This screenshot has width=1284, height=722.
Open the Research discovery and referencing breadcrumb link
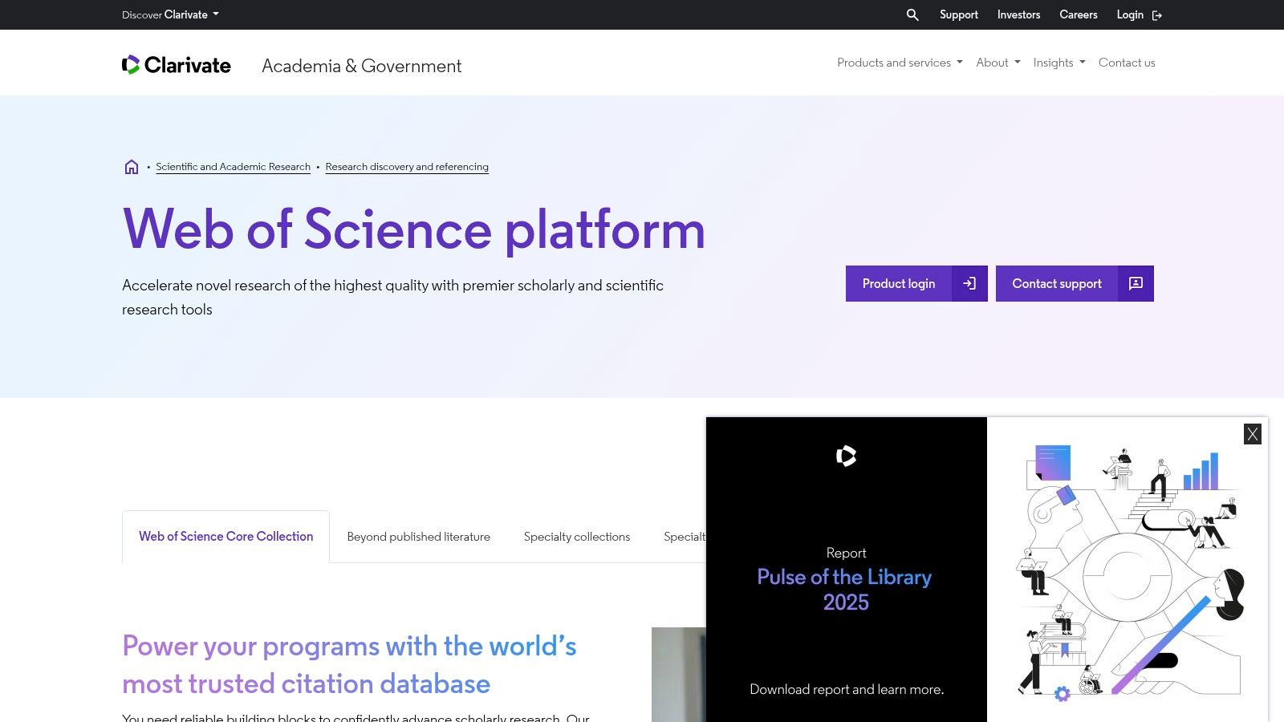[x=407, y=166]
